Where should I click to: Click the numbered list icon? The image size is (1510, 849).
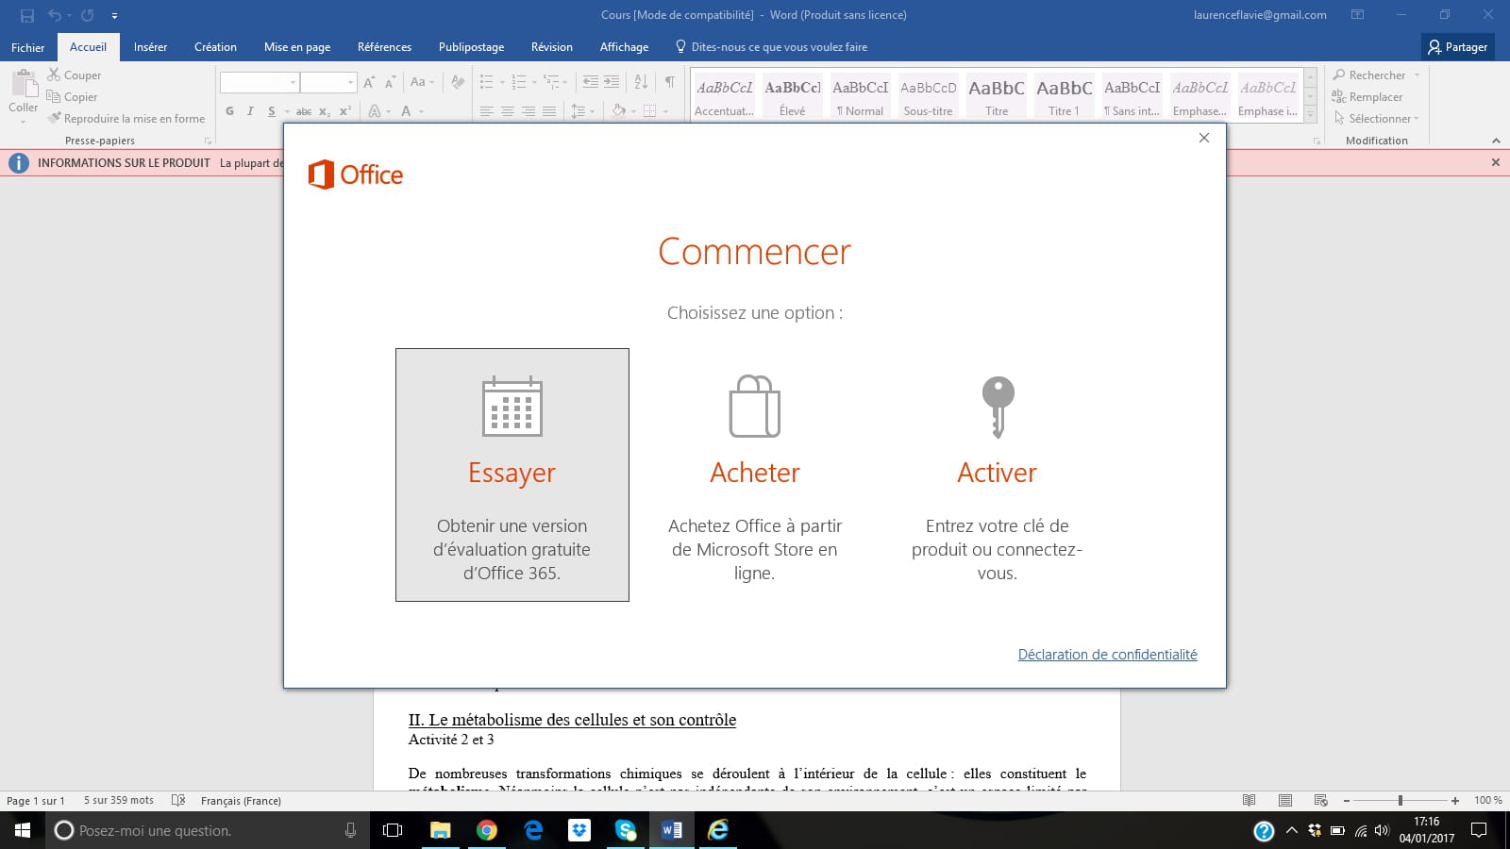(519, 83)
